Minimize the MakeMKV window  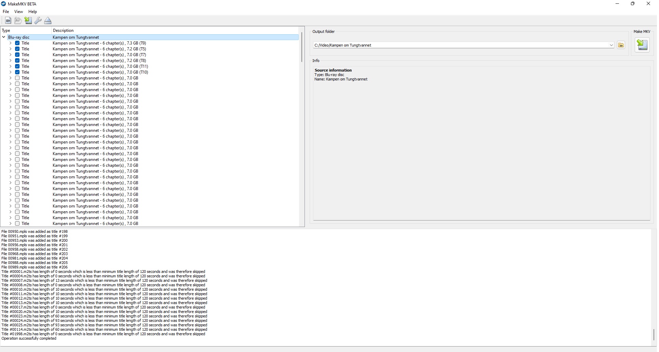[617, 4]
